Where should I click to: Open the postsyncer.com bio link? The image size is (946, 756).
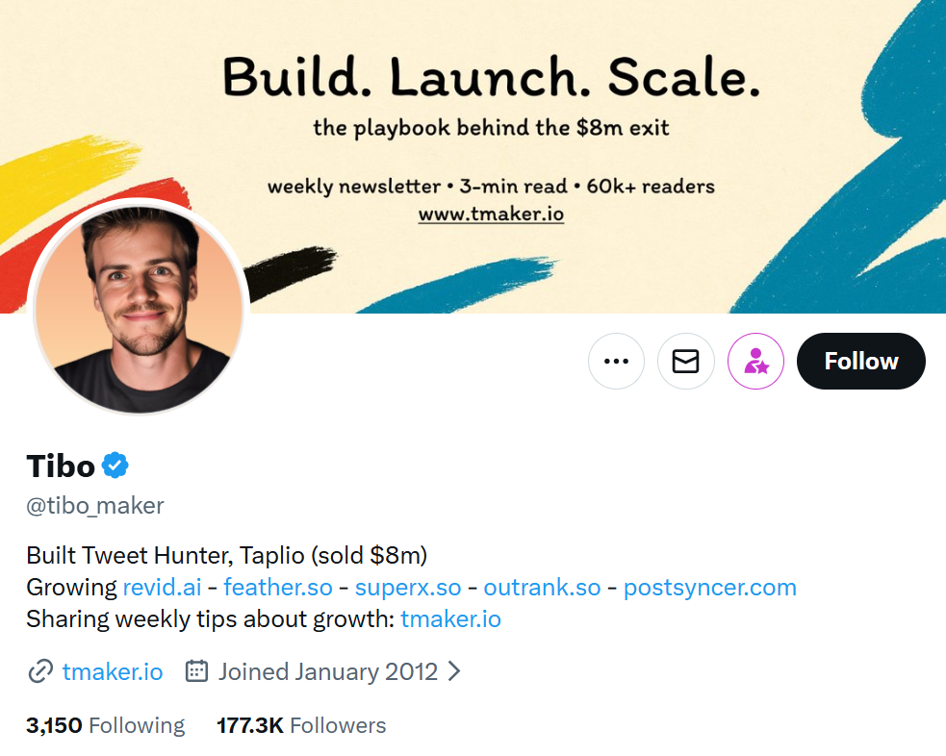(709, 587)
